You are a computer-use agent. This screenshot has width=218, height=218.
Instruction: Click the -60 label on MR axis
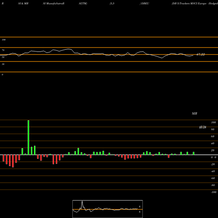(x=213, y=178)
